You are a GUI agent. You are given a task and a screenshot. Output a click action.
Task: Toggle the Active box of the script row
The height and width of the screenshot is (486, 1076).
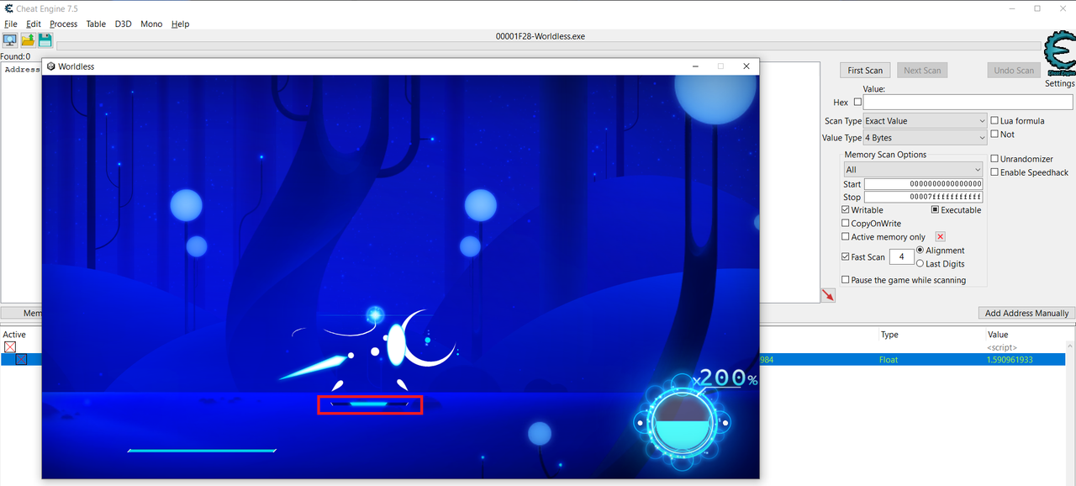click(x=10, y=347)
